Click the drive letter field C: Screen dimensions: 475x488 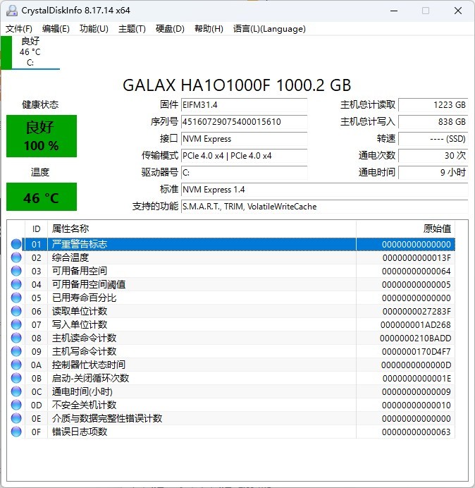(244, 173)
